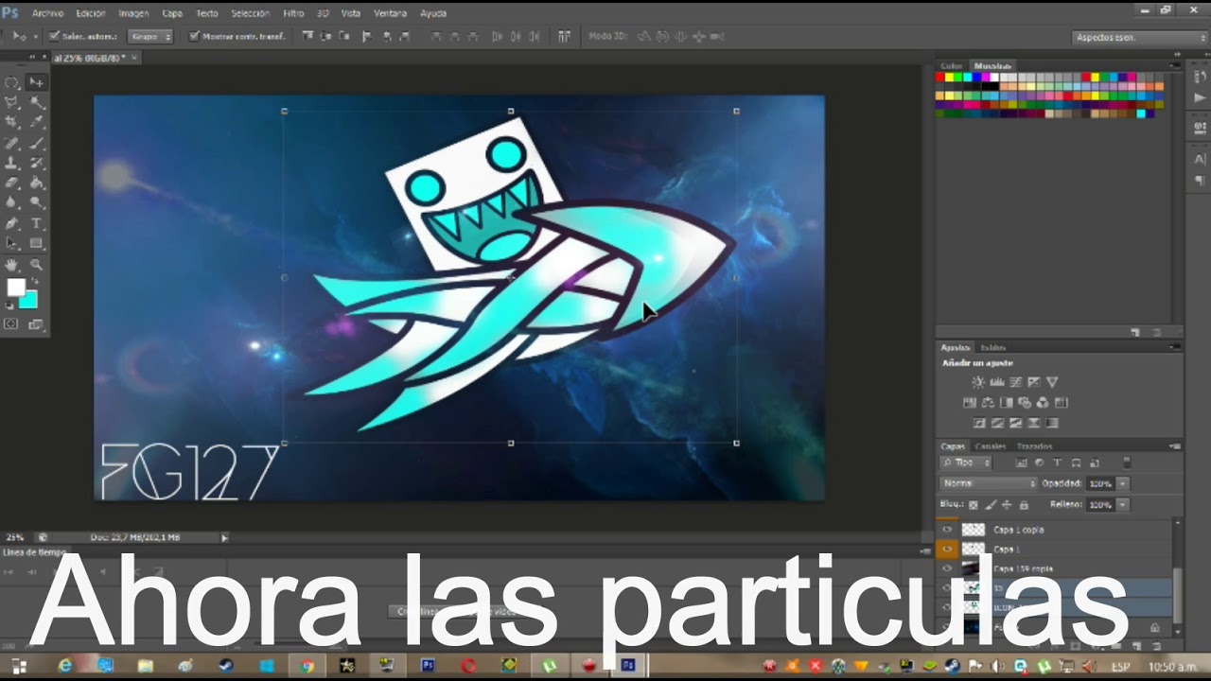Image resolution: width=1211 pixels, height=681 pixels.
Task: Select the Crop tool
Action: coord(12,123)
